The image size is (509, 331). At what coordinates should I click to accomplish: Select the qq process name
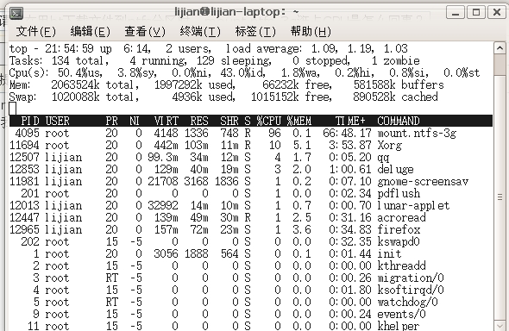[383, 158]
